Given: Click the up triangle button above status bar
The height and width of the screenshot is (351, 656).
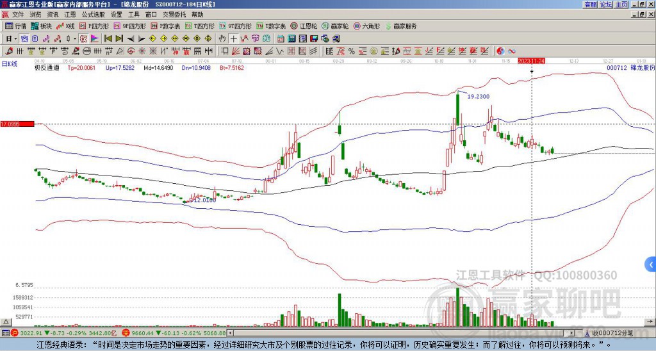Looking at the screenshot, I should click(6, 322).
